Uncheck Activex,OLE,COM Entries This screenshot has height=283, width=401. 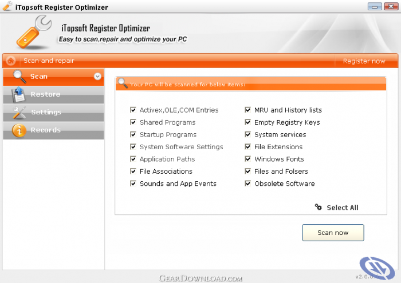pyautogui.click(x=133, y=110)
